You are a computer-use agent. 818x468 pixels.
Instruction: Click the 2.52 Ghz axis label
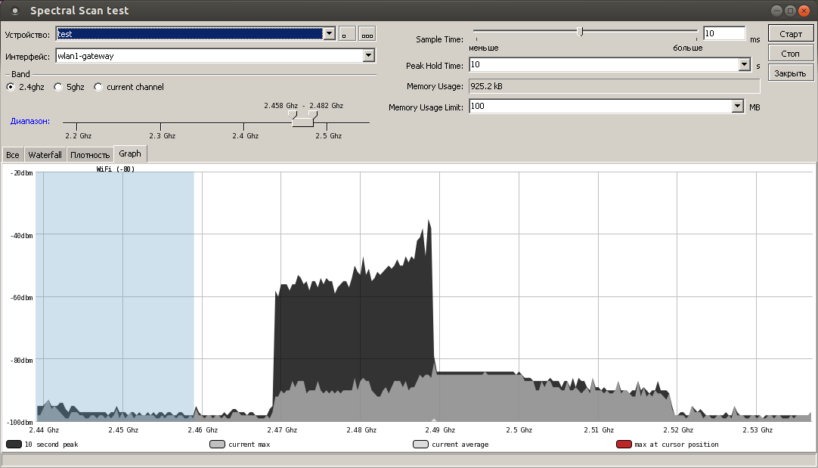(x=678, y=430)
